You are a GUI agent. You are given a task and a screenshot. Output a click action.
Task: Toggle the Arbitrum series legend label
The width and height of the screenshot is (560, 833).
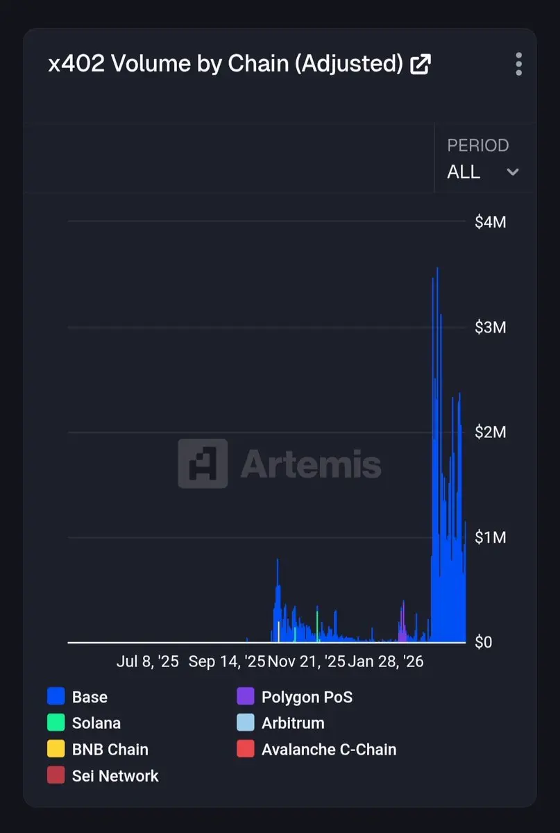pos(293,723)
